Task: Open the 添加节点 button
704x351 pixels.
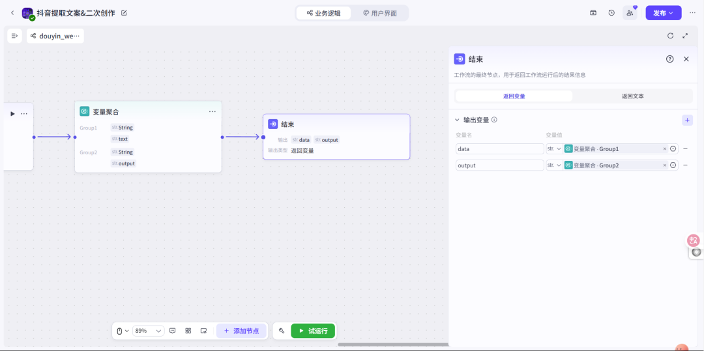Action: (x=242, y=331)
